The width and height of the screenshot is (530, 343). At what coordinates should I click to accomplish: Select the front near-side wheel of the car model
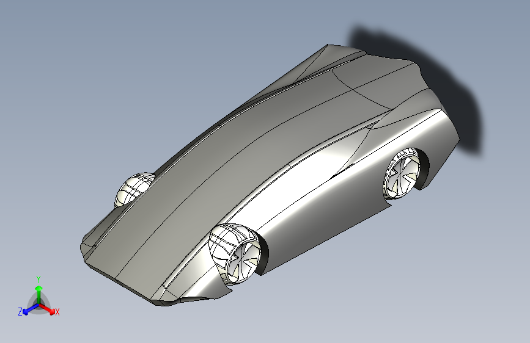coord(235,253)
